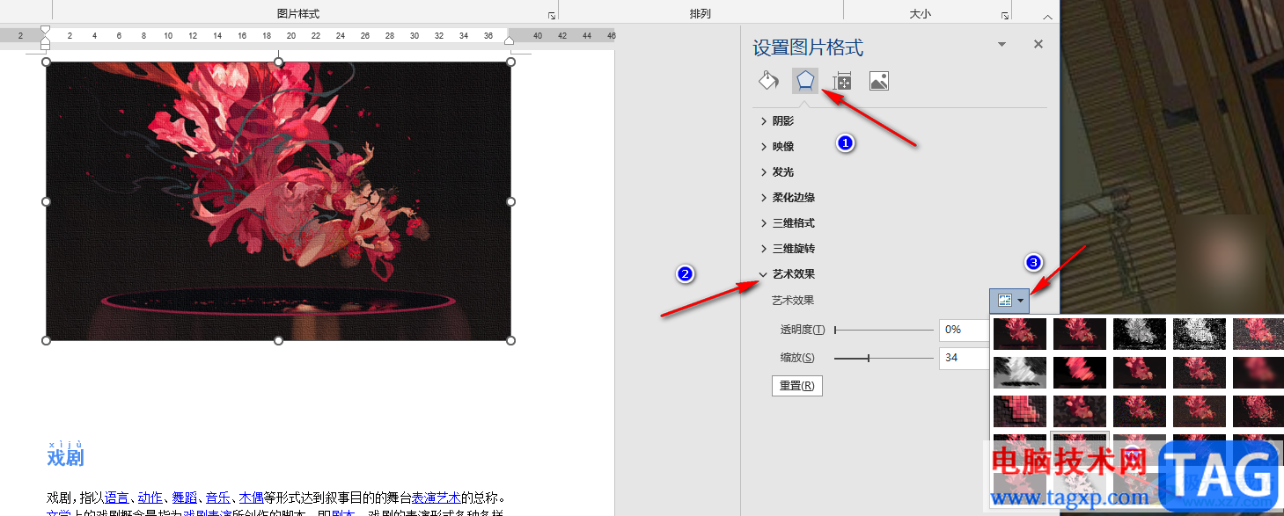Click the picture's bottom-right corner handle
The width and height of the screenshot is (1284, 516).
511,340
